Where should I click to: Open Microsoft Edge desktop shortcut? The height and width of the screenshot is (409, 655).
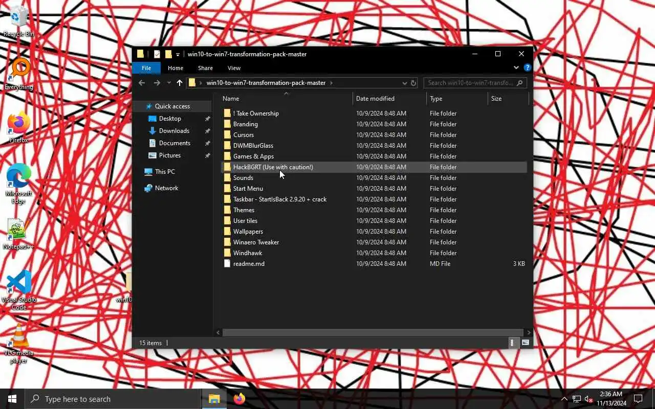(19, 184)
